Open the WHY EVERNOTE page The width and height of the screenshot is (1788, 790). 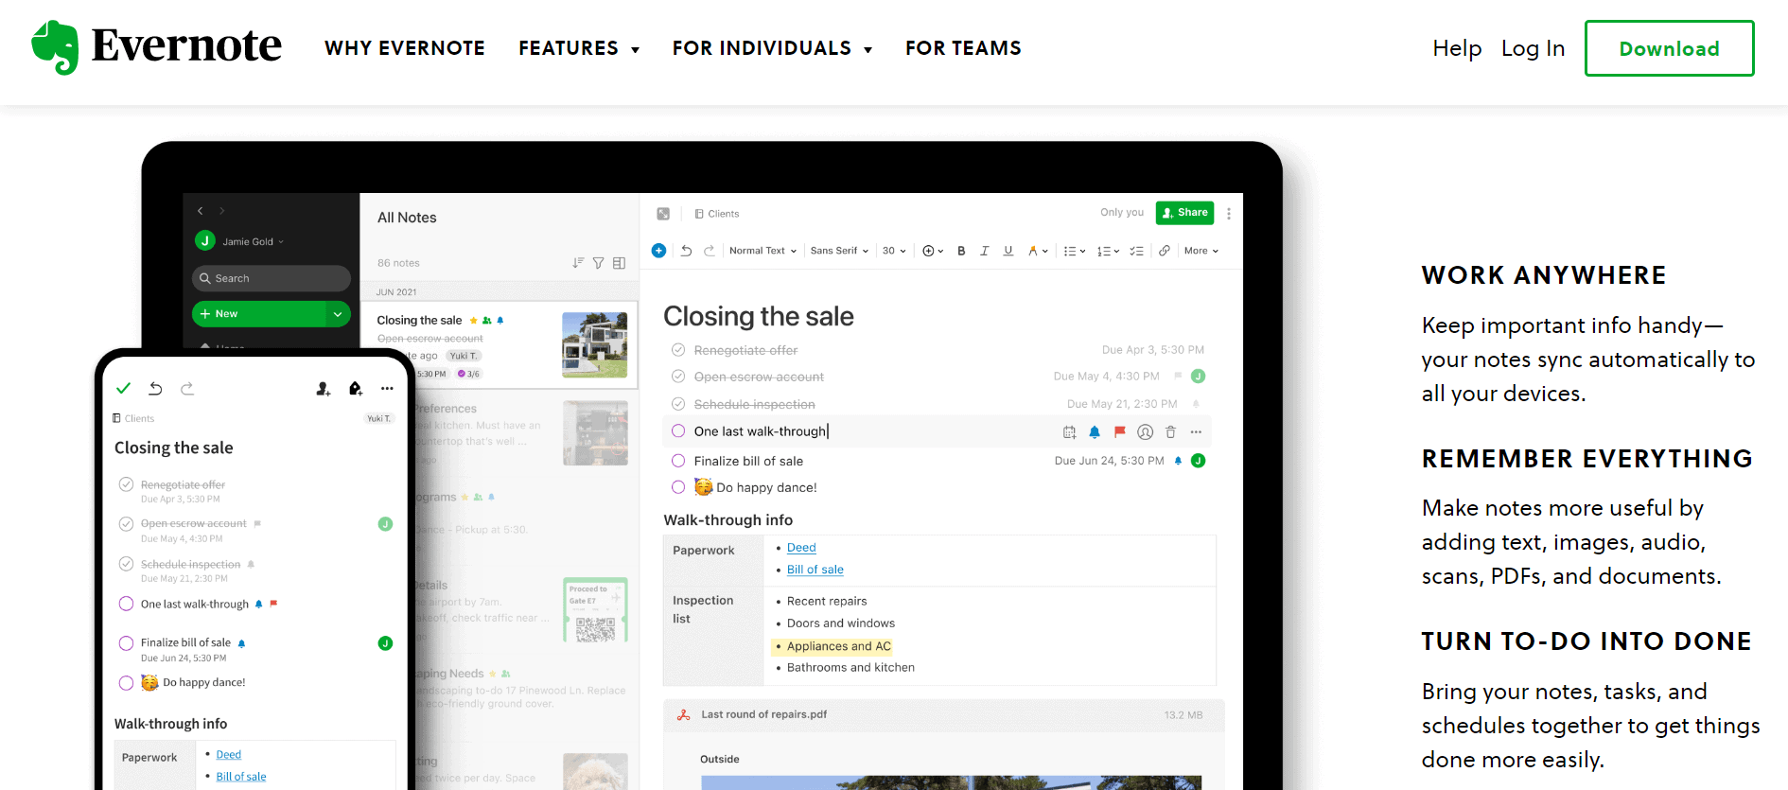(405, 48)
